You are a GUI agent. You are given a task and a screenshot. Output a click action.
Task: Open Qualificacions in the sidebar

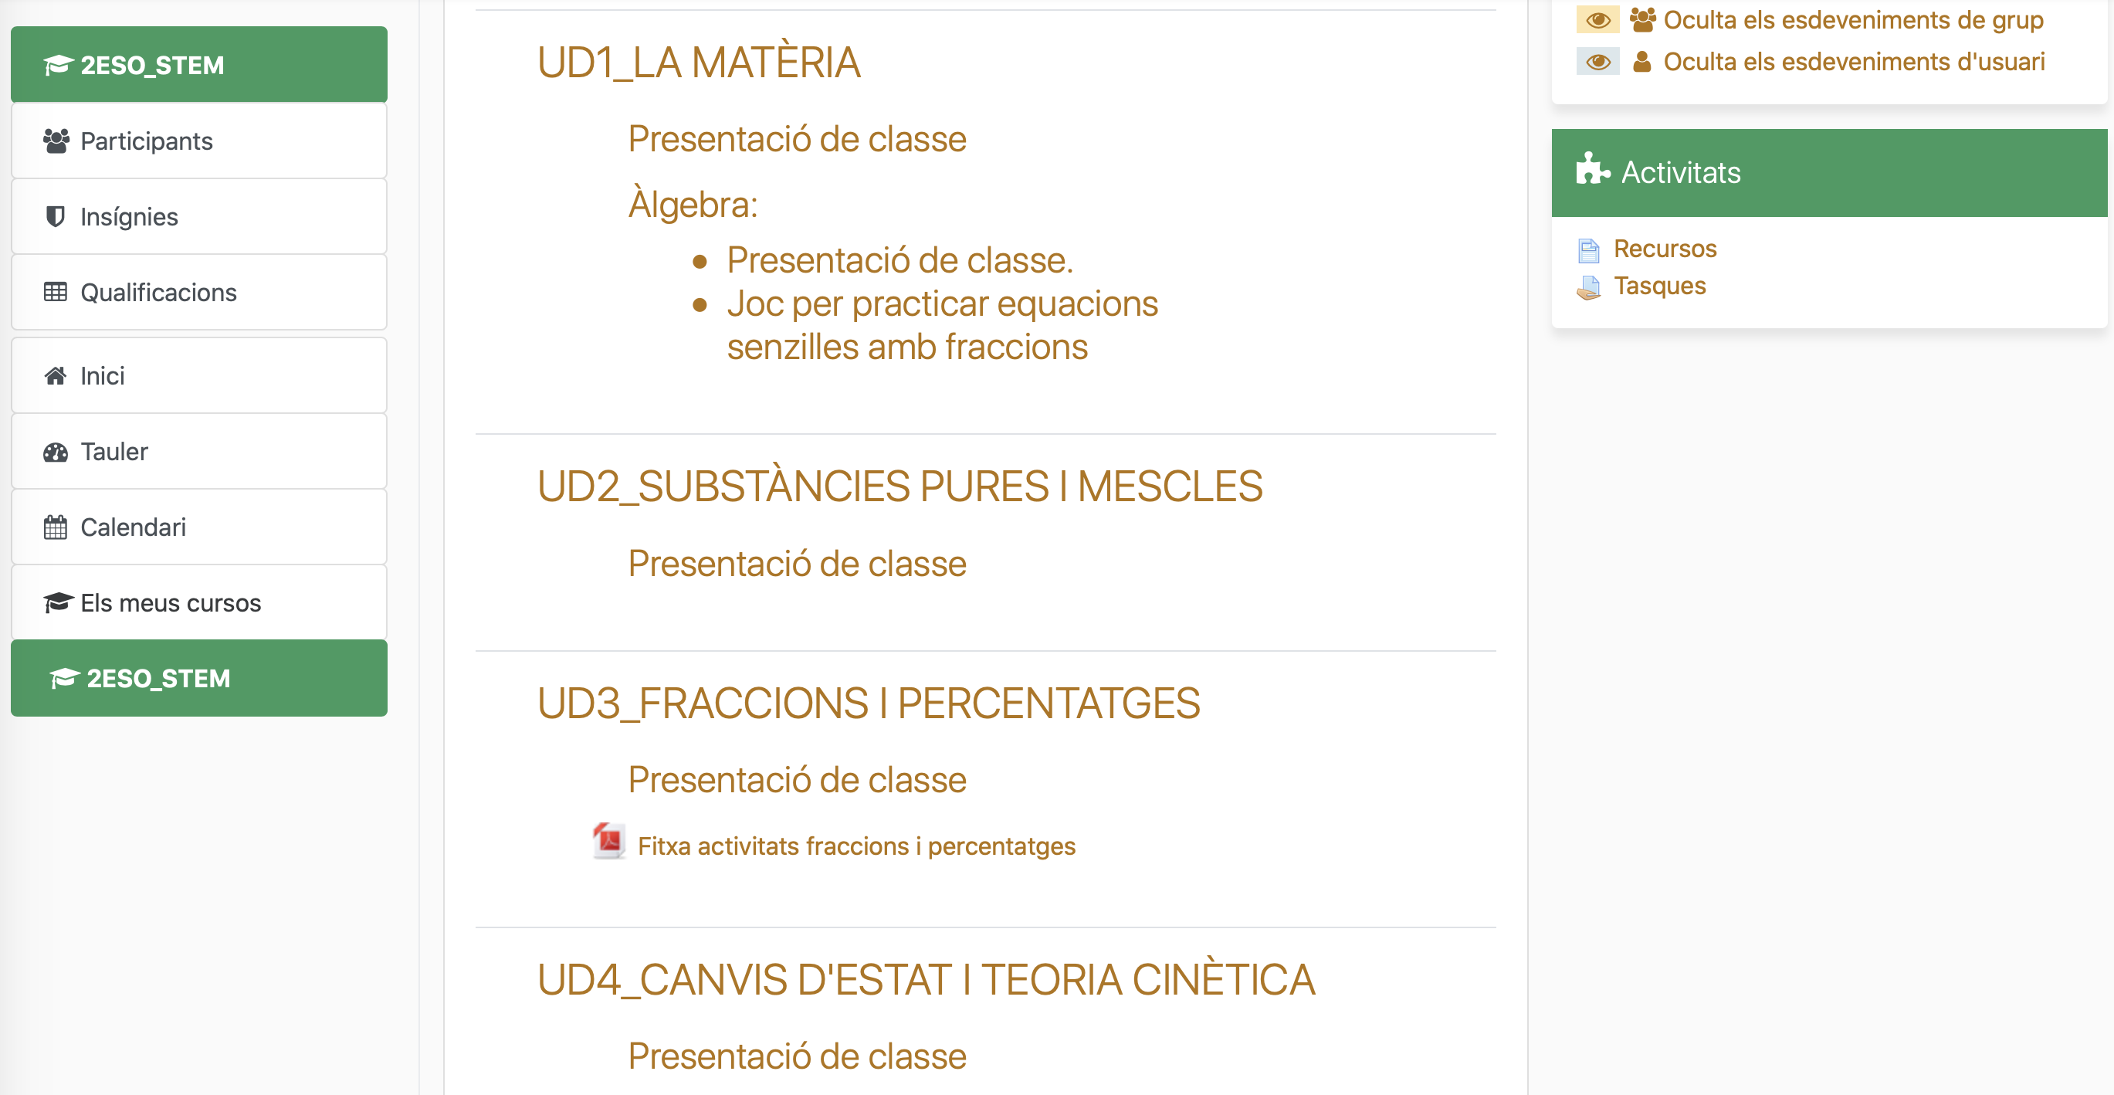point(158,292)
